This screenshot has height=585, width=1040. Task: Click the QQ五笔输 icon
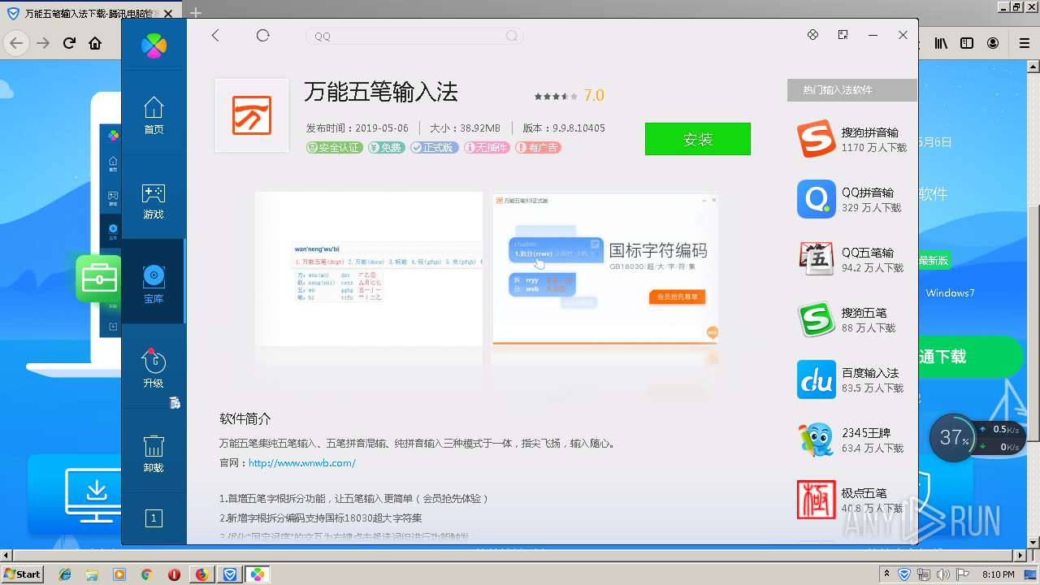(816, 259)
